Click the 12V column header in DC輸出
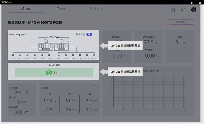Screen dimensions: 204x124 49,94
